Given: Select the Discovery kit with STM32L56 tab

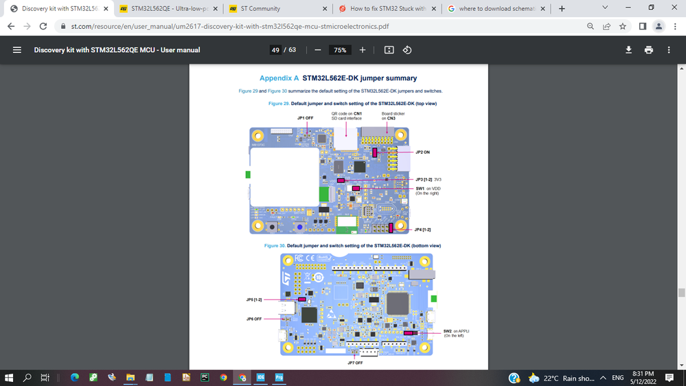Looking at the screenshot, I should 59,9.
